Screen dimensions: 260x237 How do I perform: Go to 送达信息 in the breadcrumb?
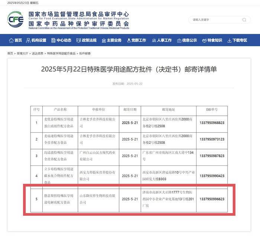point(38,53)
